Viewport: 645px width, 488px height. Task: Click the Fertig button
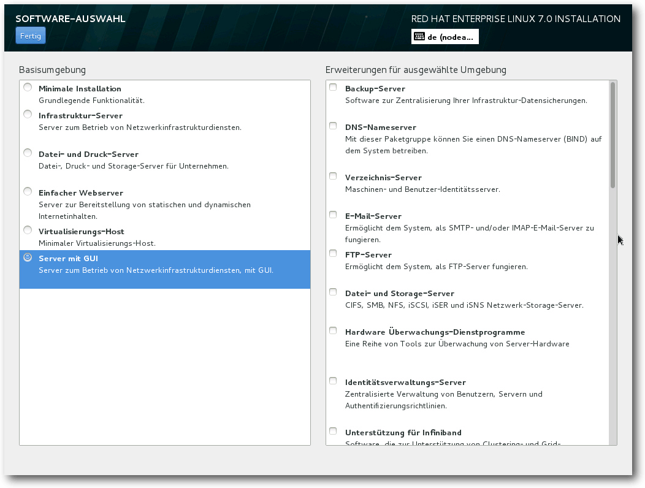coord(31,36)
